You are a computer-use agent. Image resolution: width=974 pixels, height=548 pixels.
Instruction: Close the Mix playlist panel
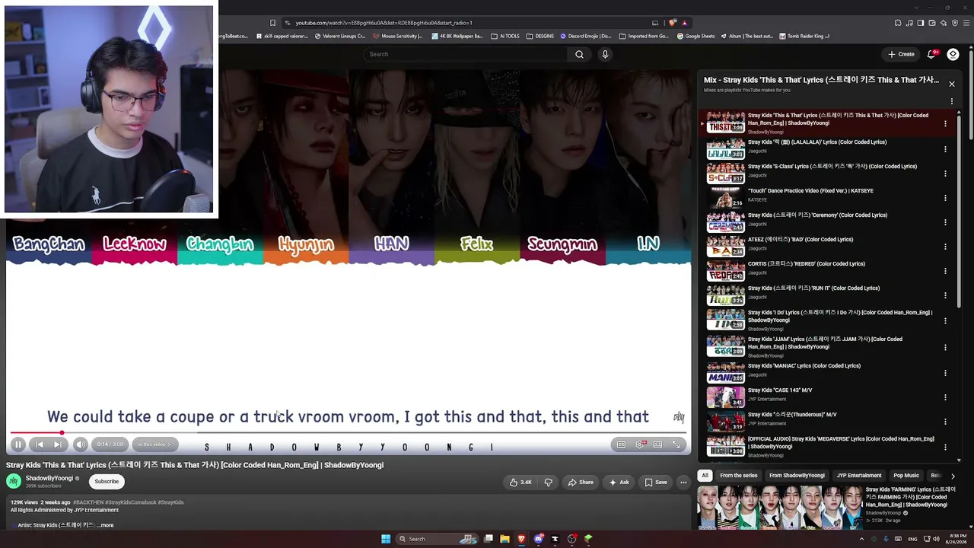(951, 84)
